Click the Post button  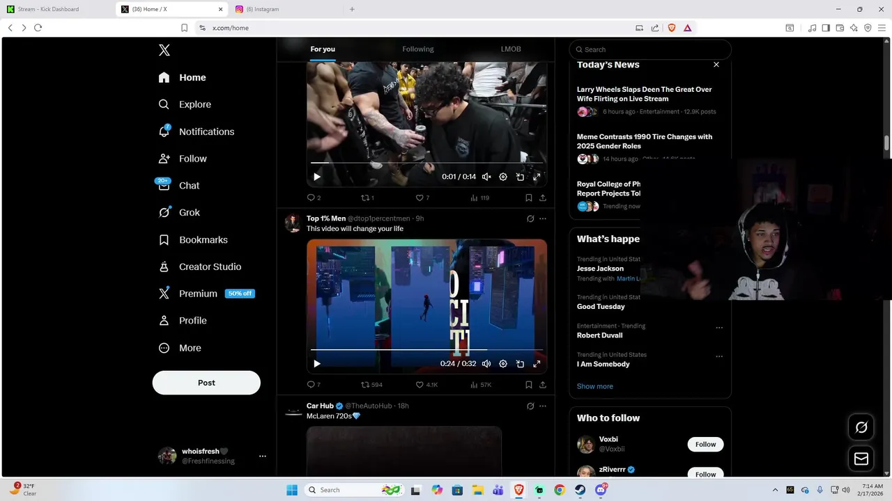206,383
